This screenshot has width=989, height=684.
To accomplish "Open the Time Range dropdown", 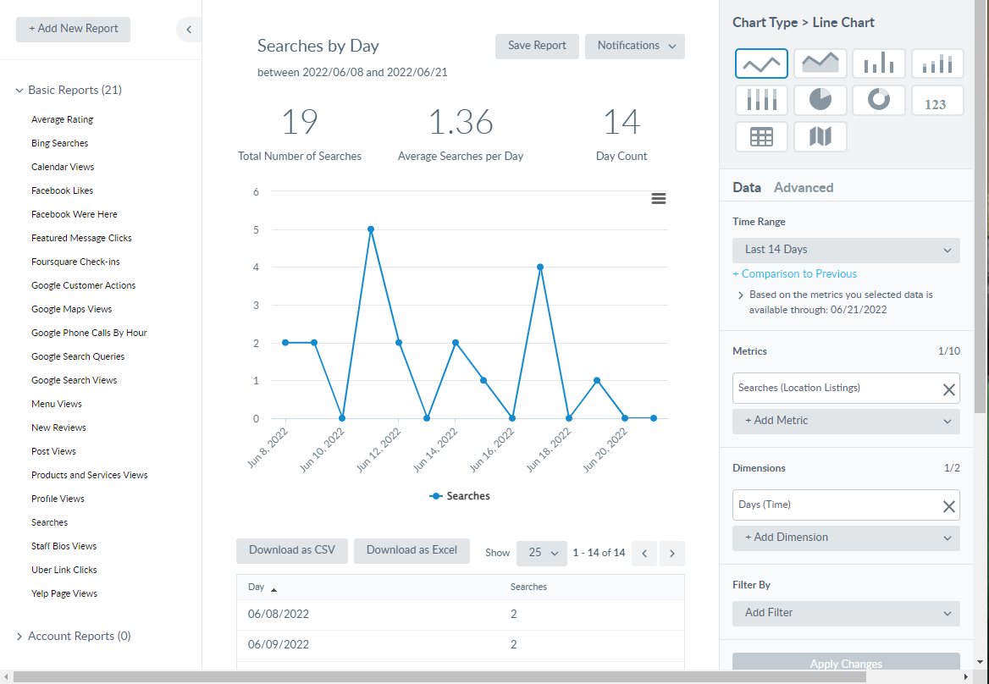I will click(845, 250).
